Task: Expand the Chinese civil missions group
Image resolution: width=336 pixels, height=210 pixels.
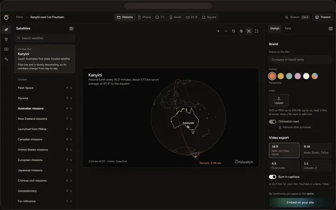Action: 45,181
